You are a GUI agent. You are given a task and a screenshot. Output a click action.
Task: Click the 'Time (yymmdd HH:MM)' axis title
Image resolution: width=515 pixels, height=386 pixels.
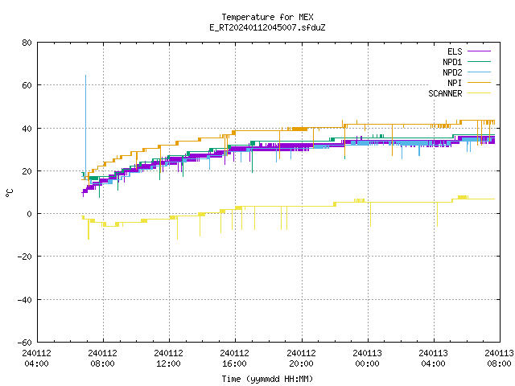[x=267, y=379]
